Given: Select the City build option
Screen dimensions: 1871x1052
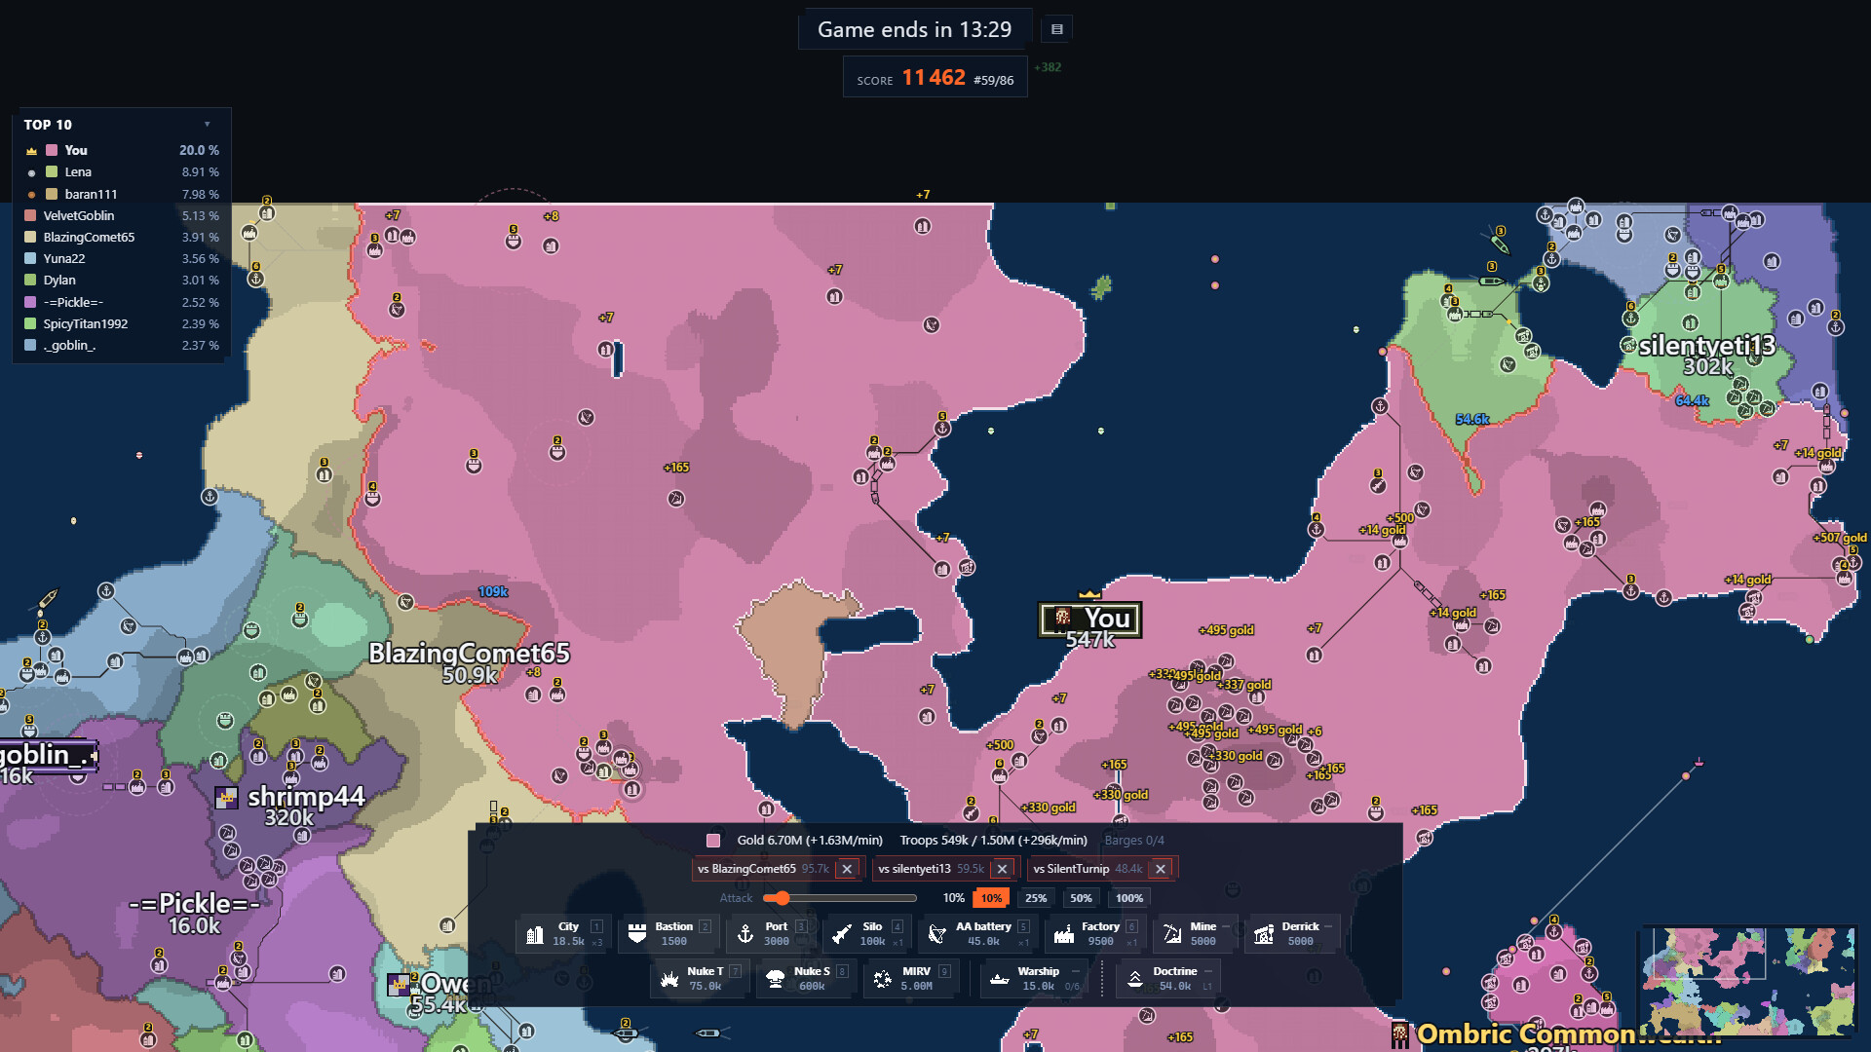Looking at the screenshot, I should [x=564, y=933].
